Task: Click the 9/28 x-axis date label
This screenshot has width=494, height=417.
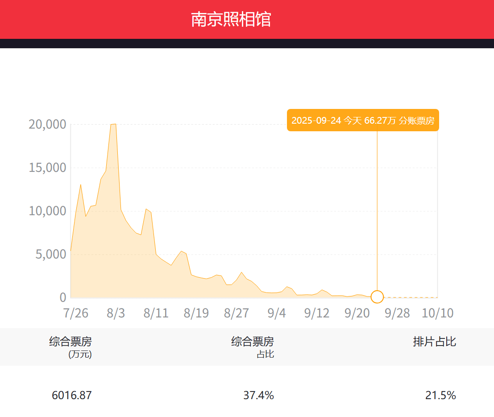Action: tap(397, 313)
